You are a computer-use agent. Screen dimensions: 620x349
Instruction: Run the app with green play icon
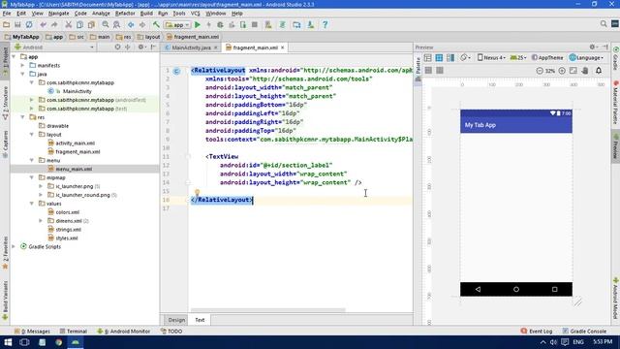(198, 24)
